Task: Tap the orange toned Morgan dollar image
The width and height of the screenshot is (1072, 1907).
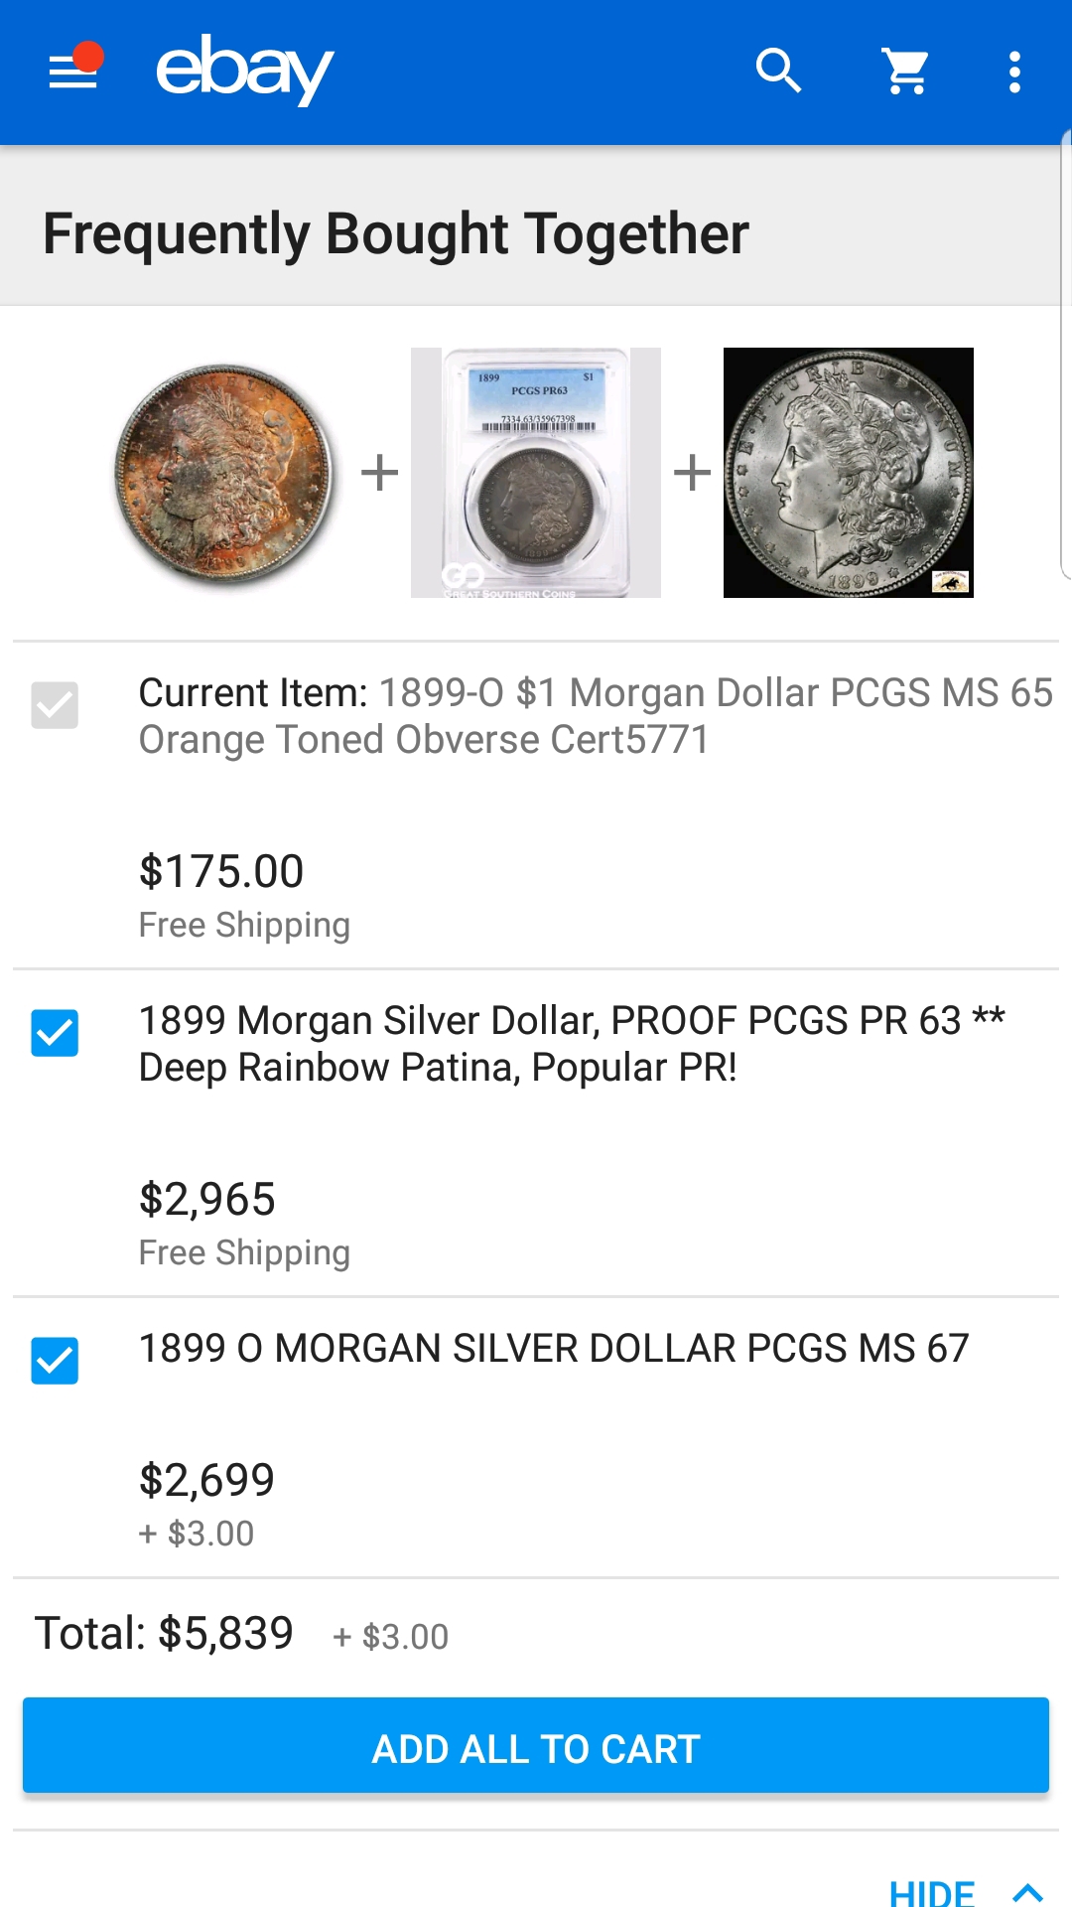Action: pos(224,473)
